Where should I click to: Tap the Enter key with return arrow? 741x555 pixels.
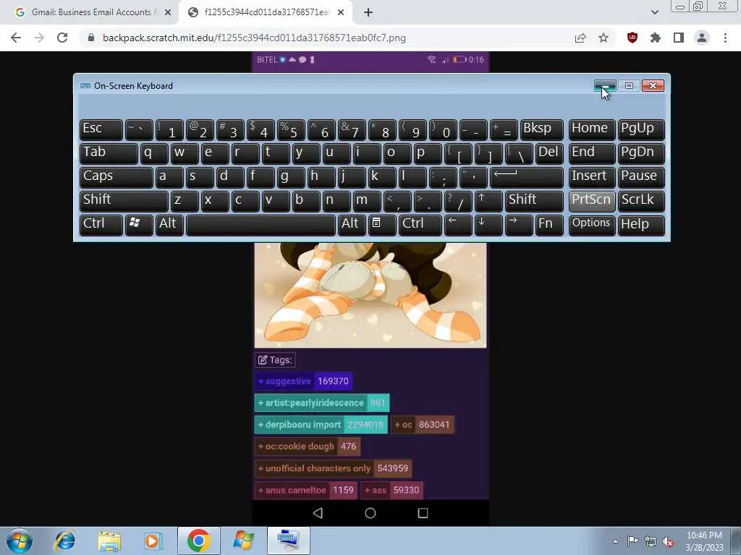point(527,178)
